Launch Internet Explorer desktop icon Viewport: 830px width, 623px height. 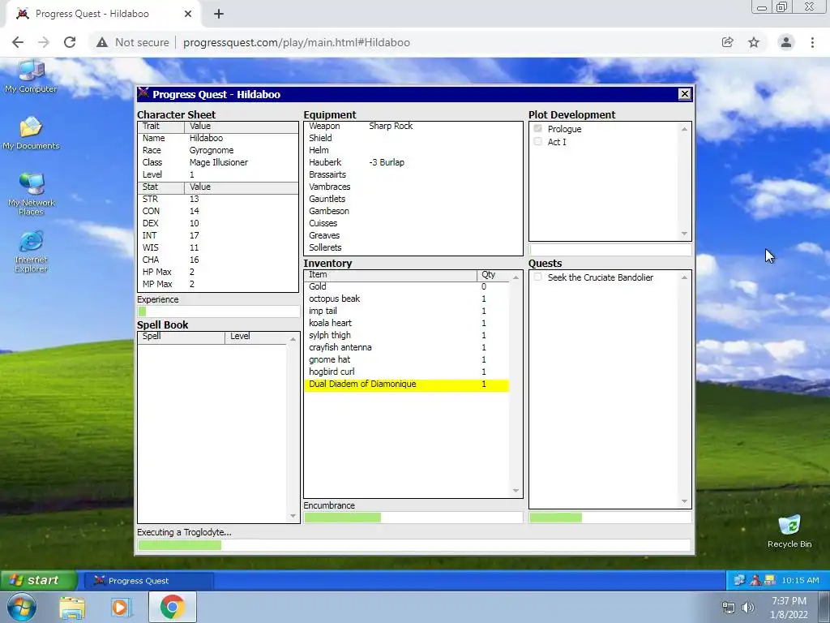31,251
